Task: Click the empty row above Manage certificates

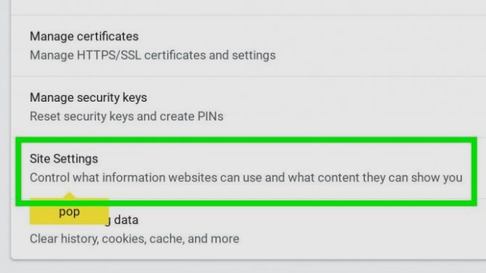Action: tap(248, 7)
